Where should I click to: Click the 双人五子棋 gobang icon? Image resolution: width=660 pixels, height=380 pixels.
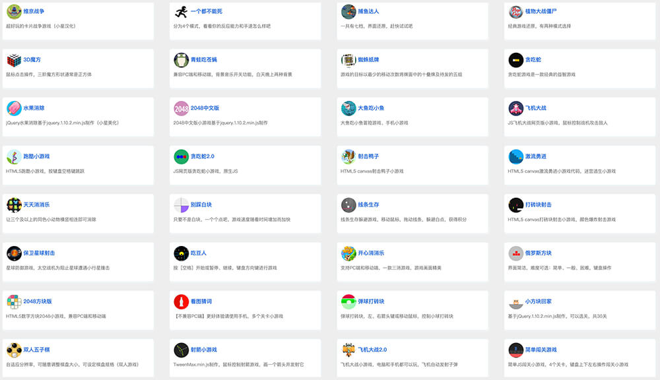[x=14, y=350]
